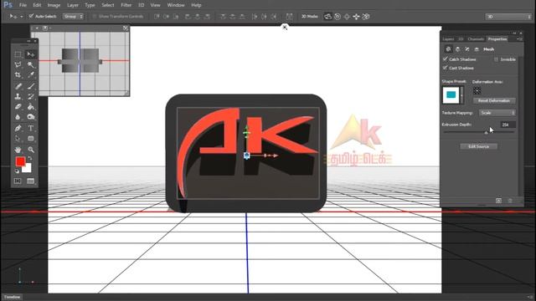536x301 pixels.
Task: Select the Hand tool
Action: pos(18,150)
